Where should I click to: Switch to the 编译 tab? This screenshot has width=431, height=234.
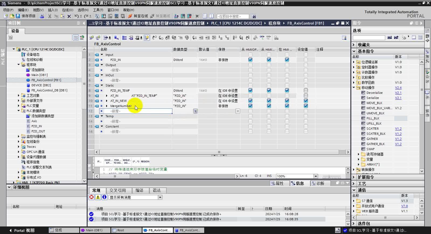139,190
